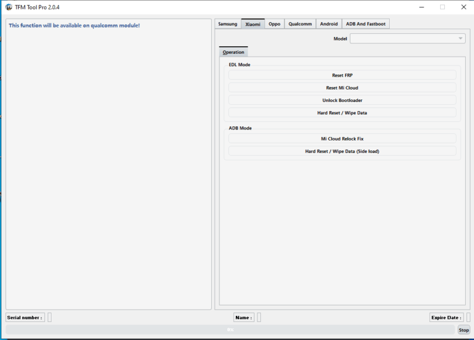
Task: Click the EDL Mode group label
Action: (239, 65)
